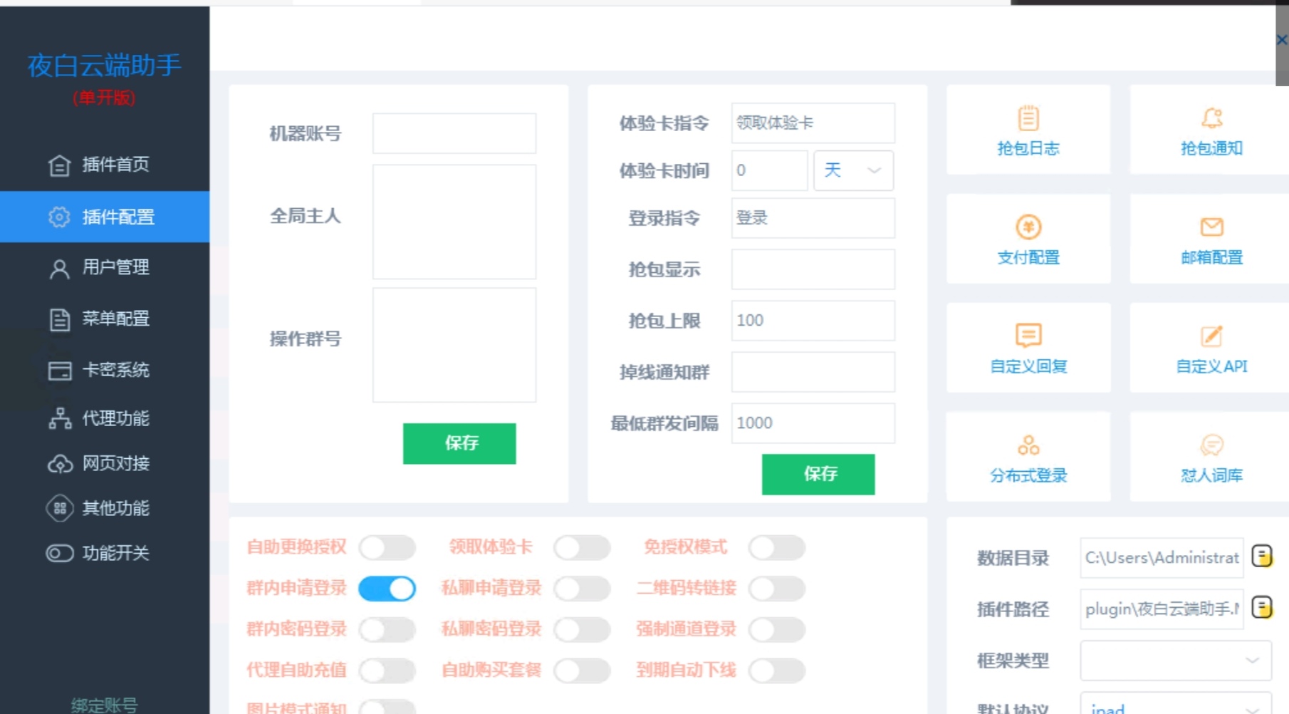Expand the 默认协议 ipad dropdown
This screenshot has width=1289, height=714.
[1175, 705]
